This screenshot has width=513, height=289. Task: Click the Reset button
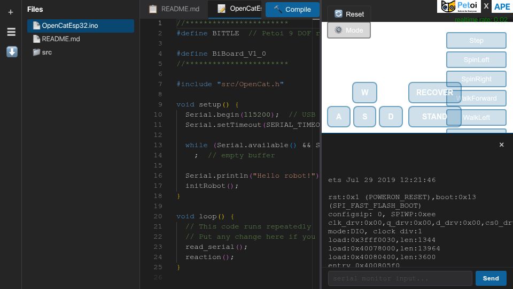pyautogui.click(x=349, y=14)
